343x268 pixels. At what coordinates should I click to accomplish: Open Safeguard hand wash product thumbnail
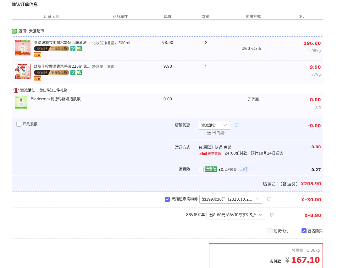[x=23, y=71]
